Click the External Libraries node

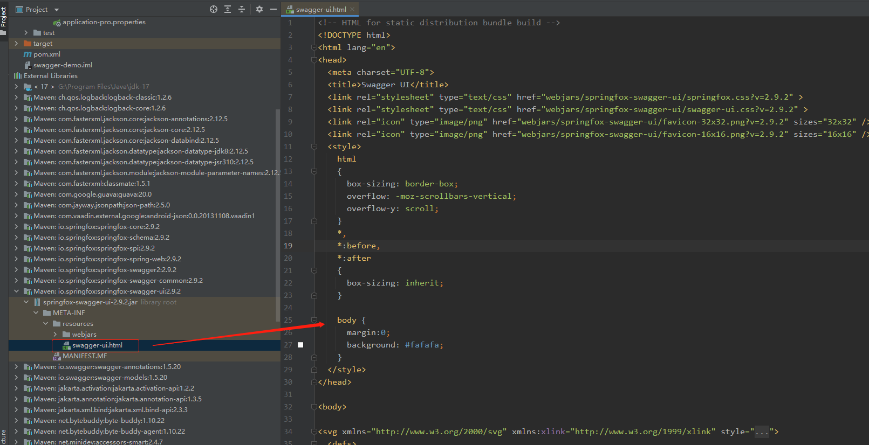51,76
